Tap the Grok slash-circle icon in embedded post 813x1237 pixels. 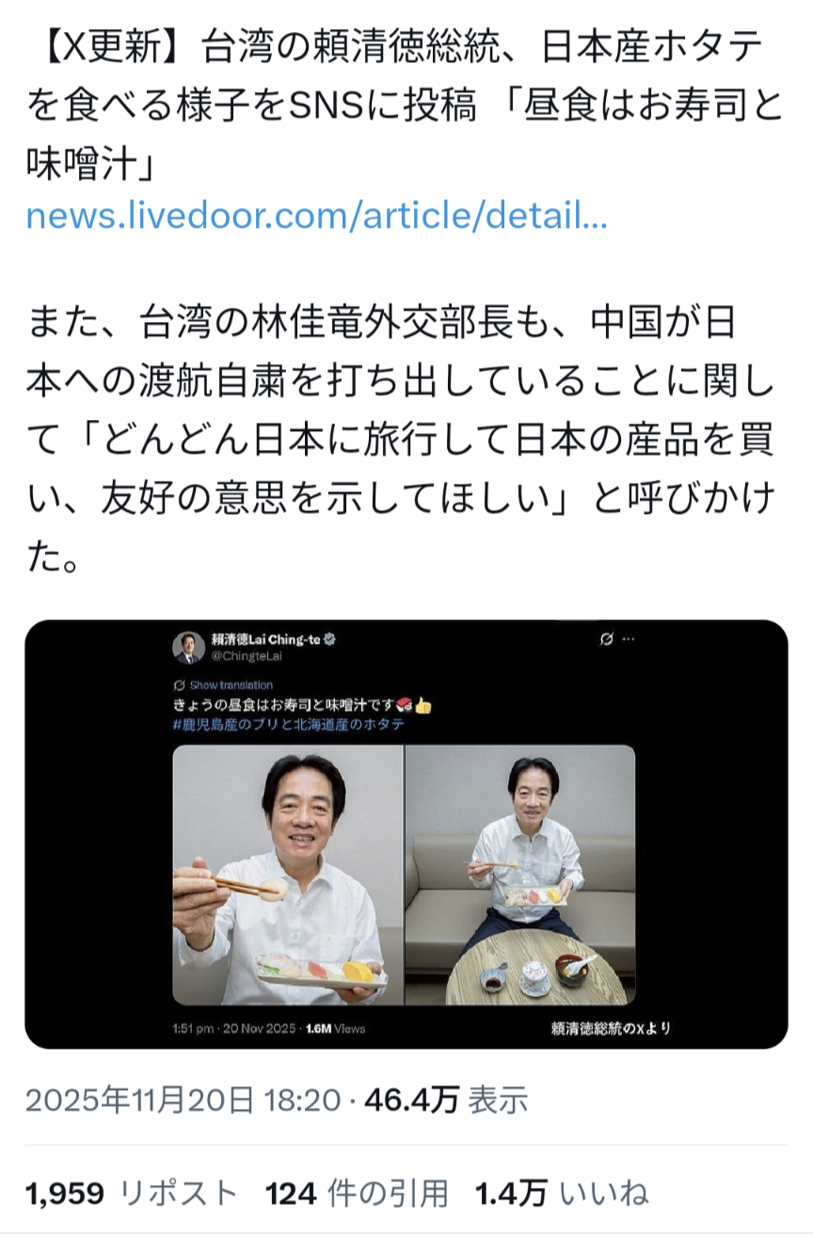point(607,640)
